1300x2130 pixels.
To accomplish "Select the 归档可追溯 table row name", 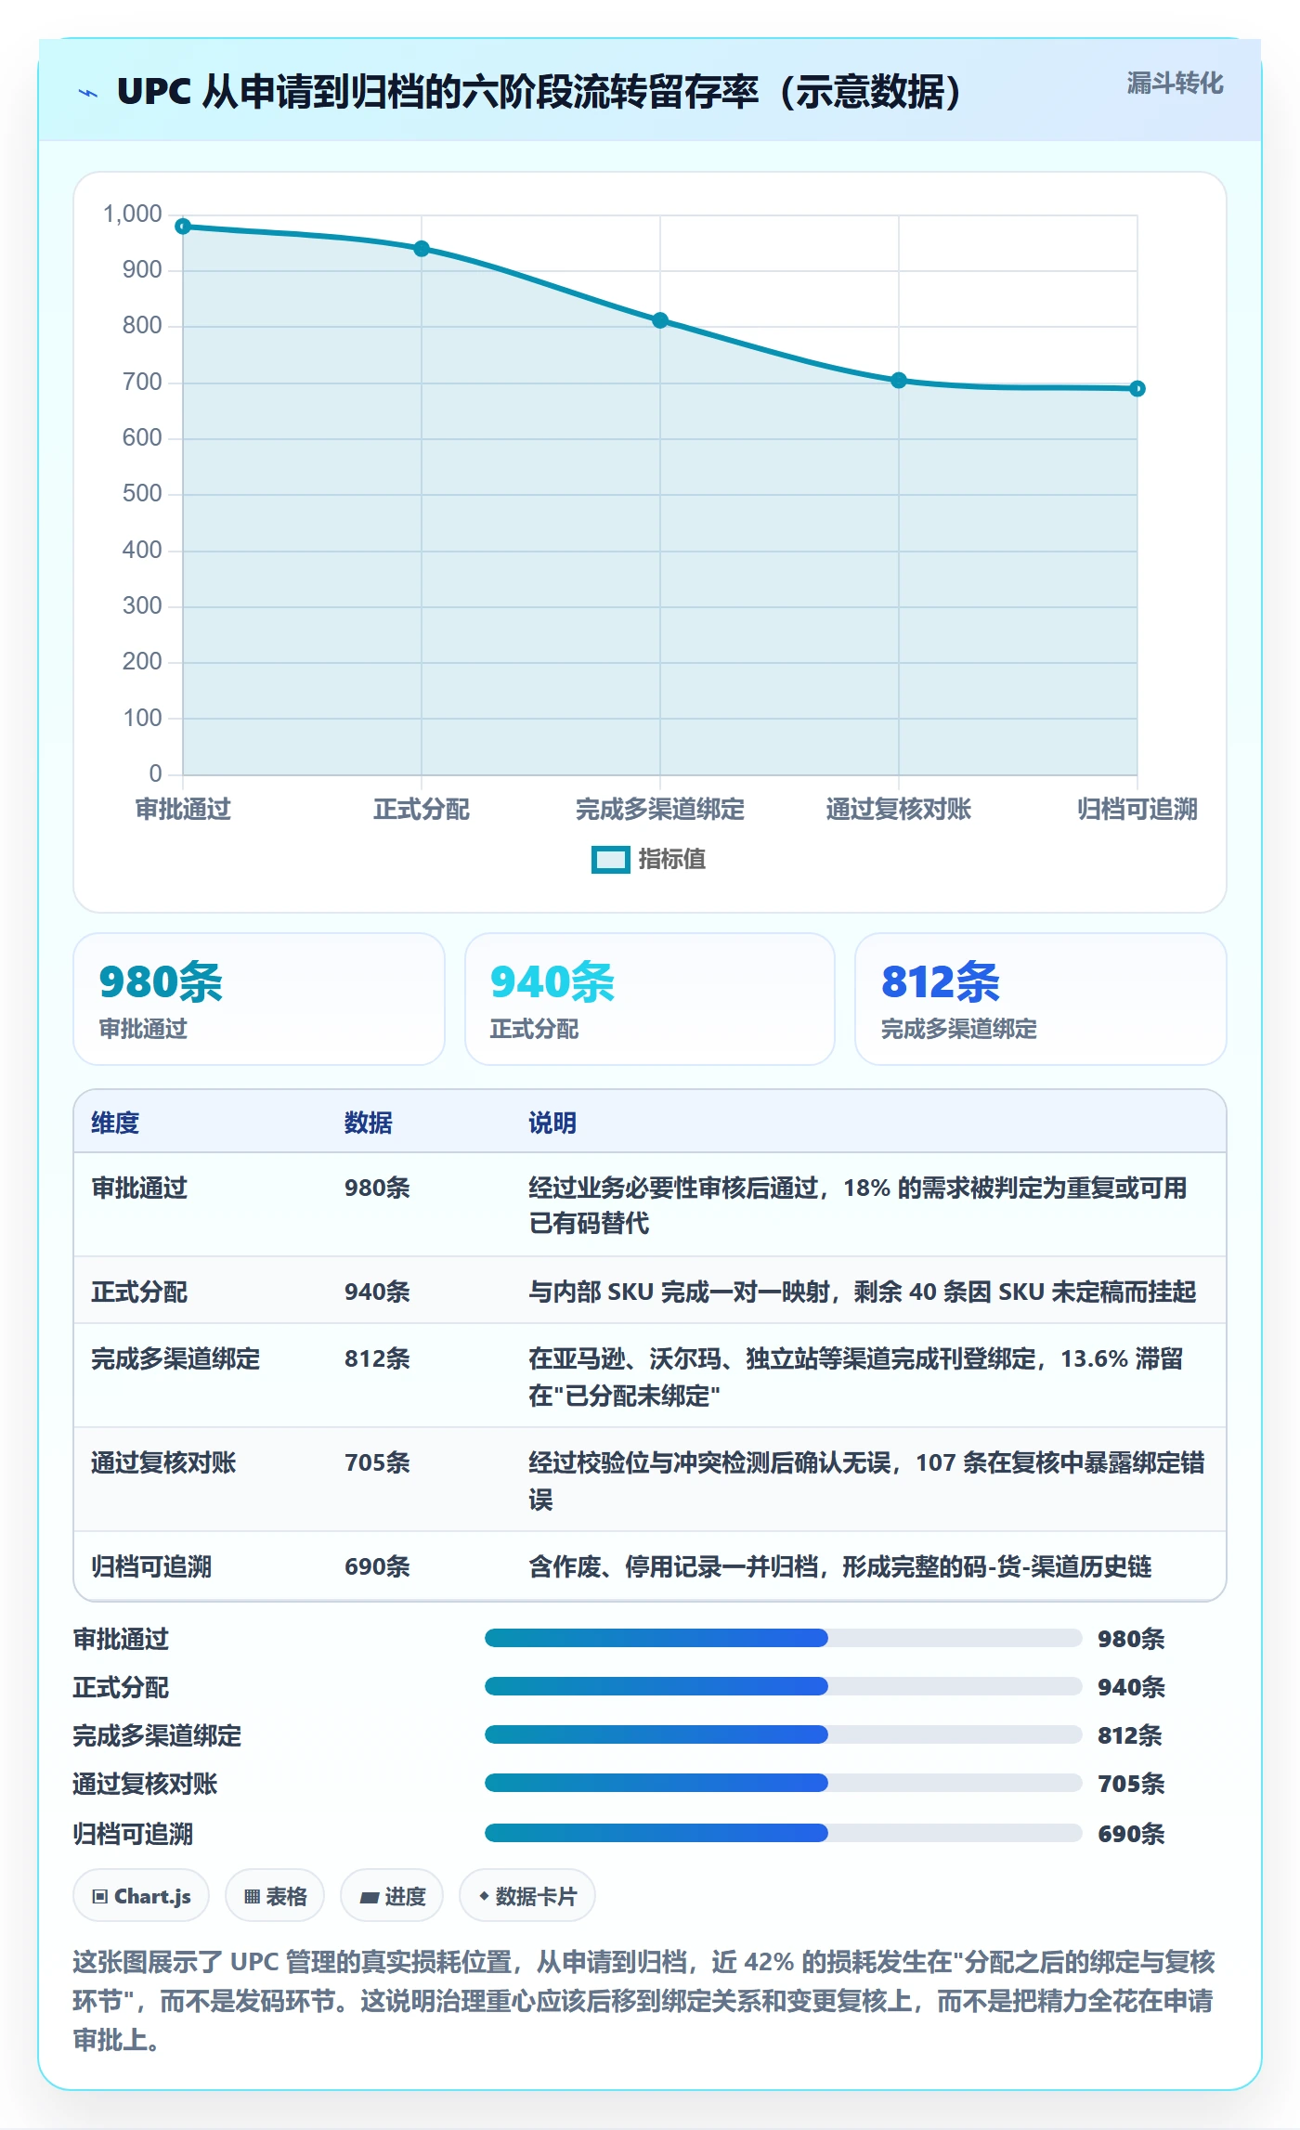I will click(151, 1566).
